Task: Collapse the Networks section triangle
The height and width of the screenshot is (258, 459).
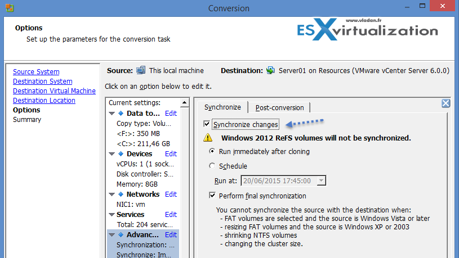Action: [112, 194]
